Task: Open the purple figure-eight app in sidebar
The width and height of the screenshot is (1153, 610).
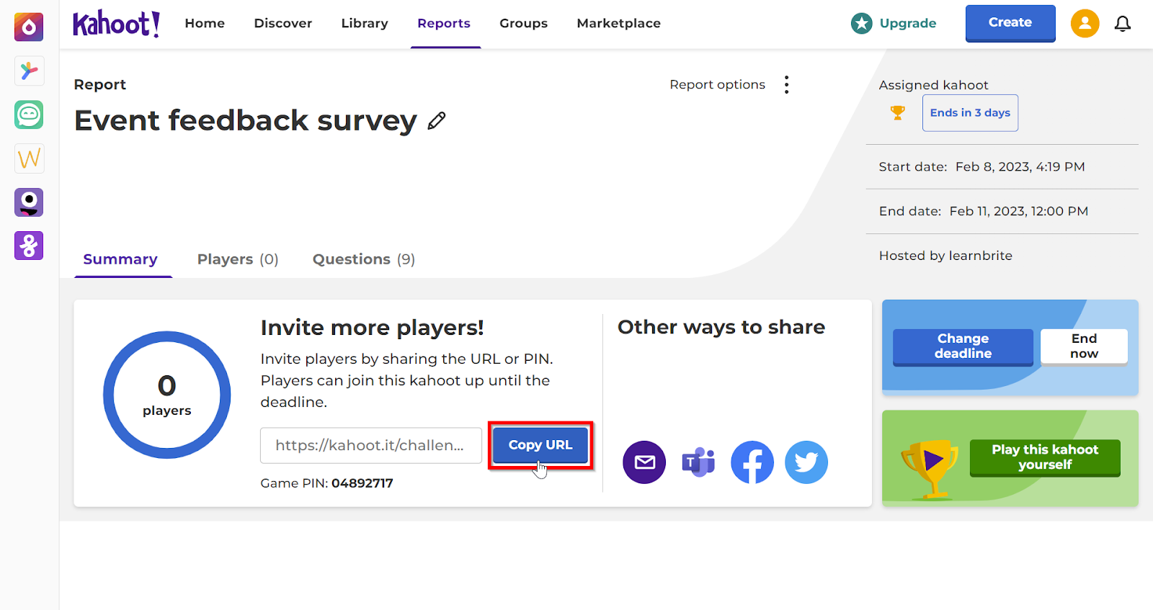Action: pyautogui.click(x=29, y=246)
